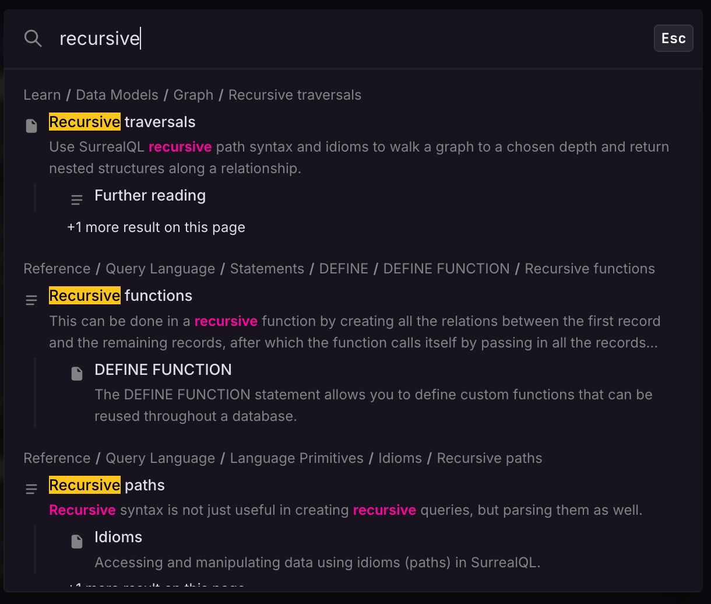Click the section icon beside Recursive paths
Screen dimensions: 711x604
31,489
